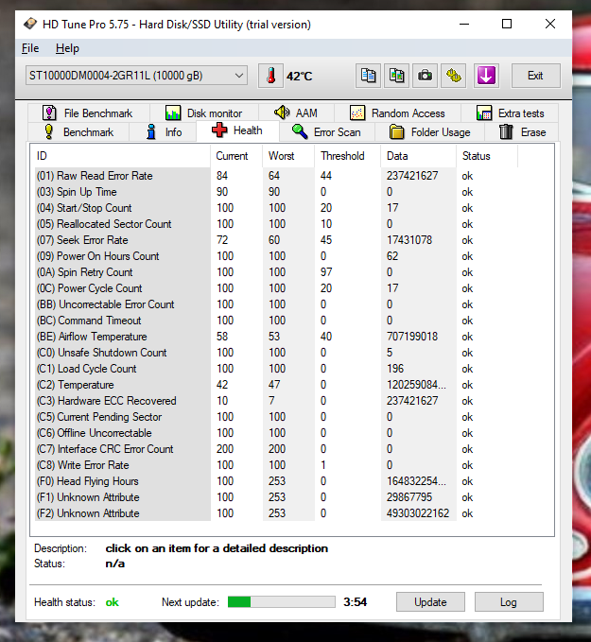
Task: Click the copy screenshot to clipboard icon
Action: coord(396,76)
